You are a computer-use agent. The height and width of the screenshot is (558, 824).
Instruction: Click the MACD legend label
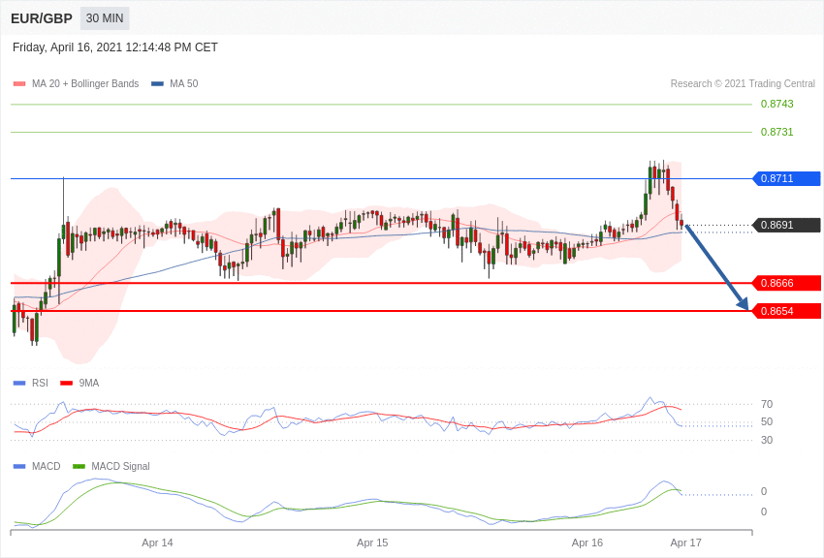[47, 466]
